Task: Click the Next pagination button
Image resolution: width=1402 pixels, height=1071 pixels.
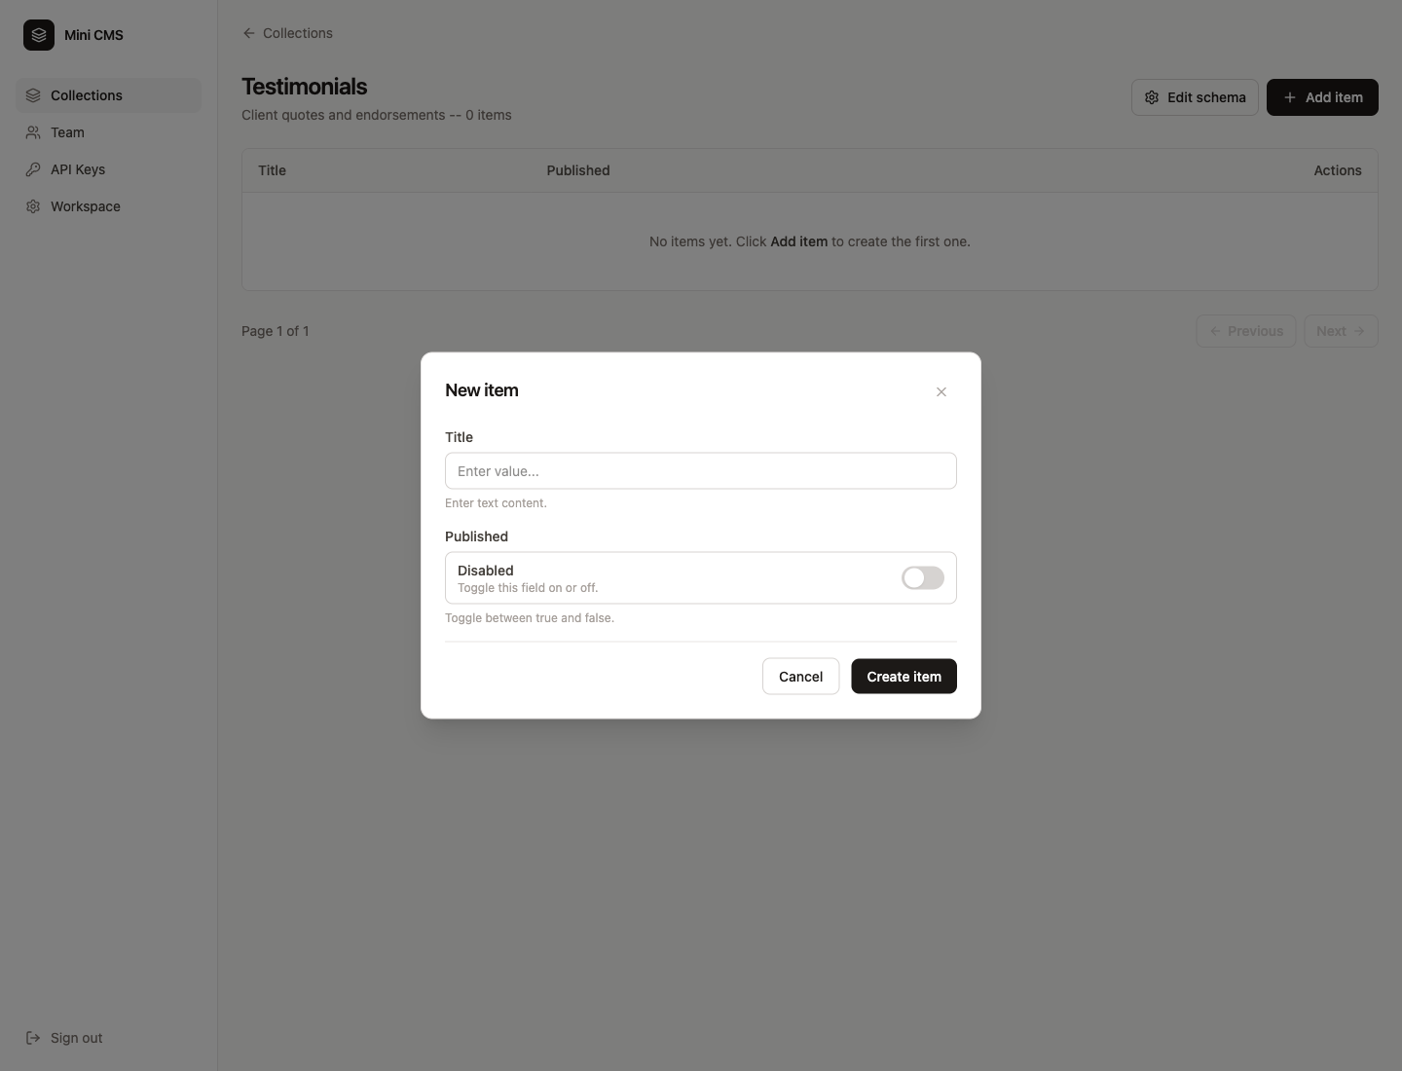Action: tap(1341, 331)
